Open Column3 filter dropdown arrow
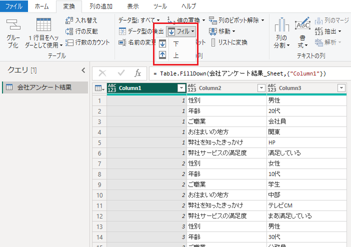 (341, 88)
